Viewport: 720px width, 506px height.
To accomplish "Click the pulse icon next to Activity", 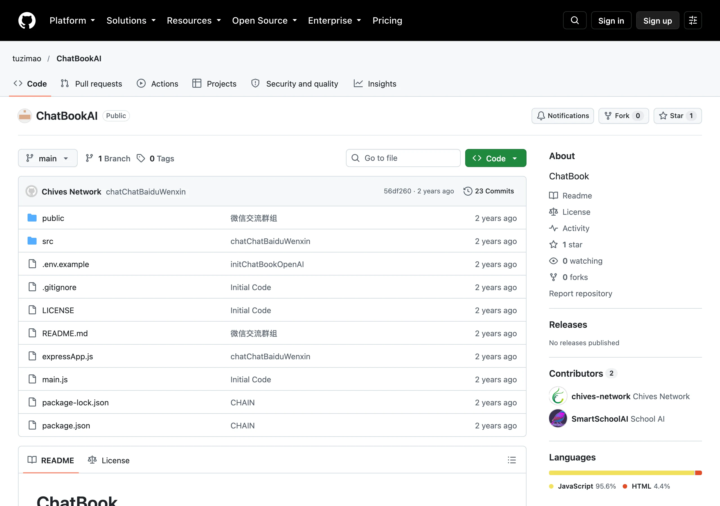I will pos(553,228).
